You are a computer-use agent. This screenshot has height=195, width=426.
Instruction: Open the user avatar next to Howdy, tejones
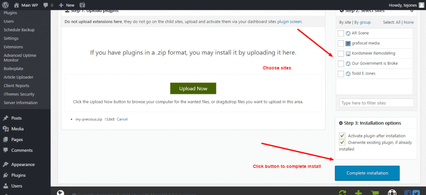click(421, 5)
